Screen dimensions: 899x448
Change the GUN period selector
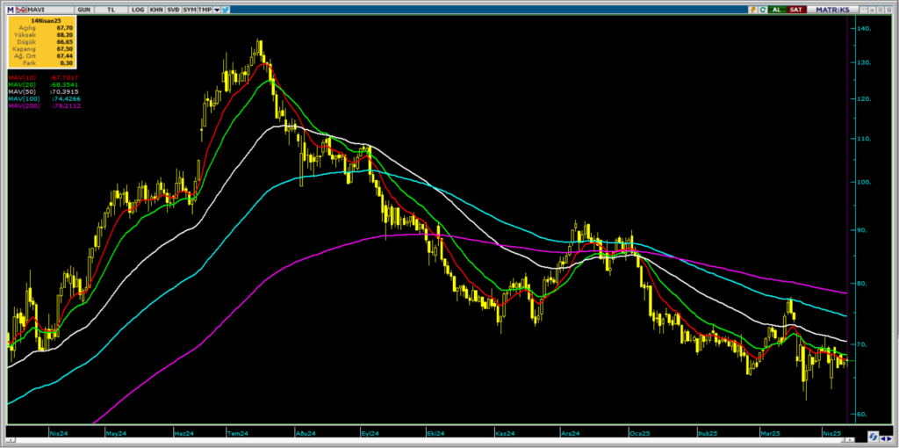83,9
